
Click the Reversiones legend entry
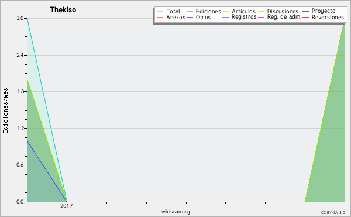tap(324, 17)
